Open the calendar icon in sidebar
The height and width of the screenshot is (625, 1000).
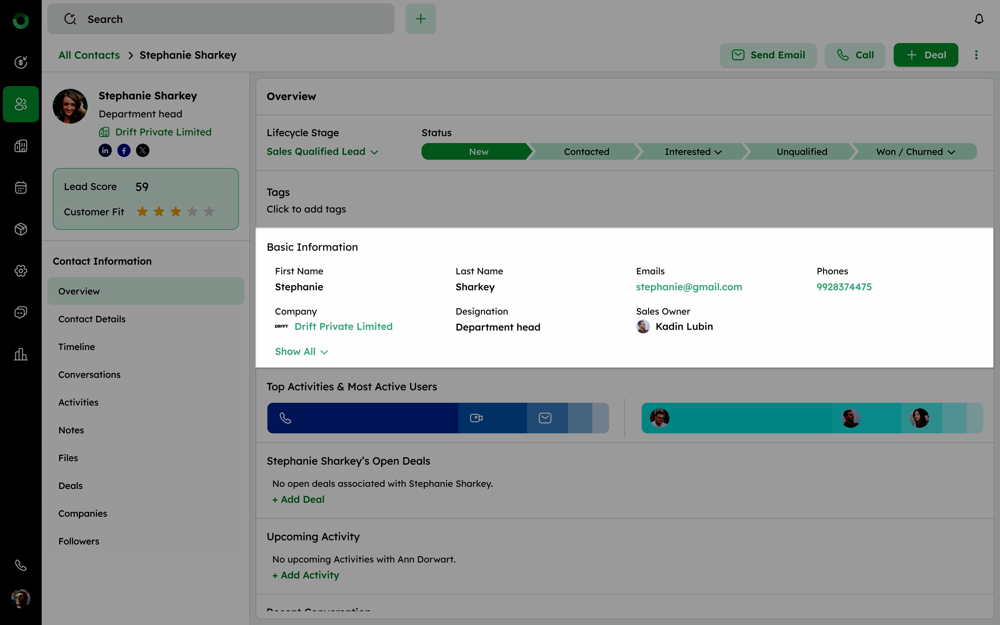(21, 188)
